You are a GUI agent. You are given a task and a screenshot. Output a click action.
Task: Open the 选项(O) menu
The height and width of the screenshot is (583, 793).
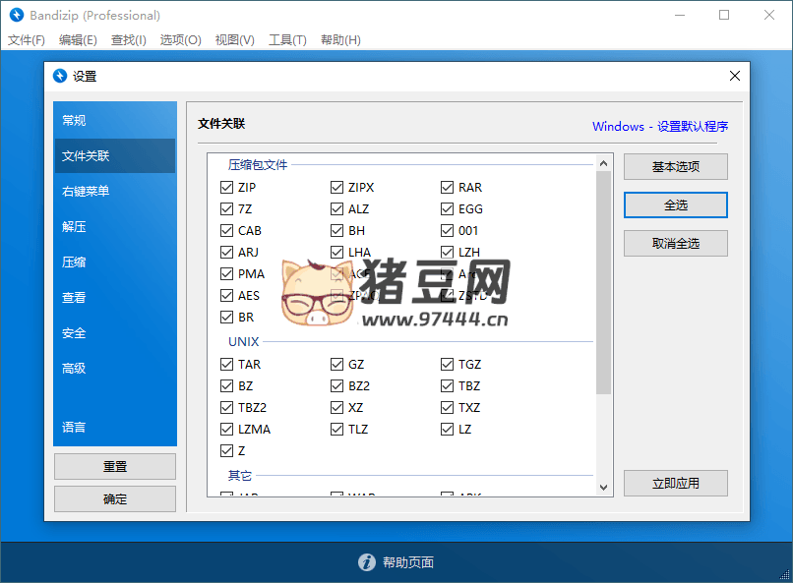coord(180,40)
